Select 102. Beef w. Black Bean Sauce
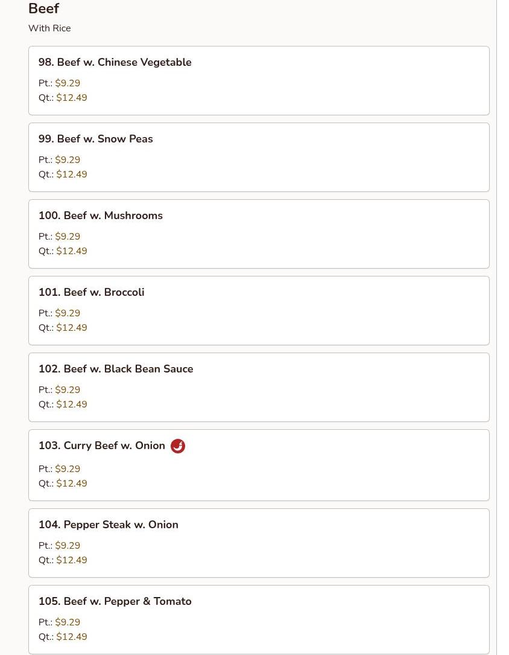Image resolution: width=509 pixels, height=655 pixels. tap(259, 387)
